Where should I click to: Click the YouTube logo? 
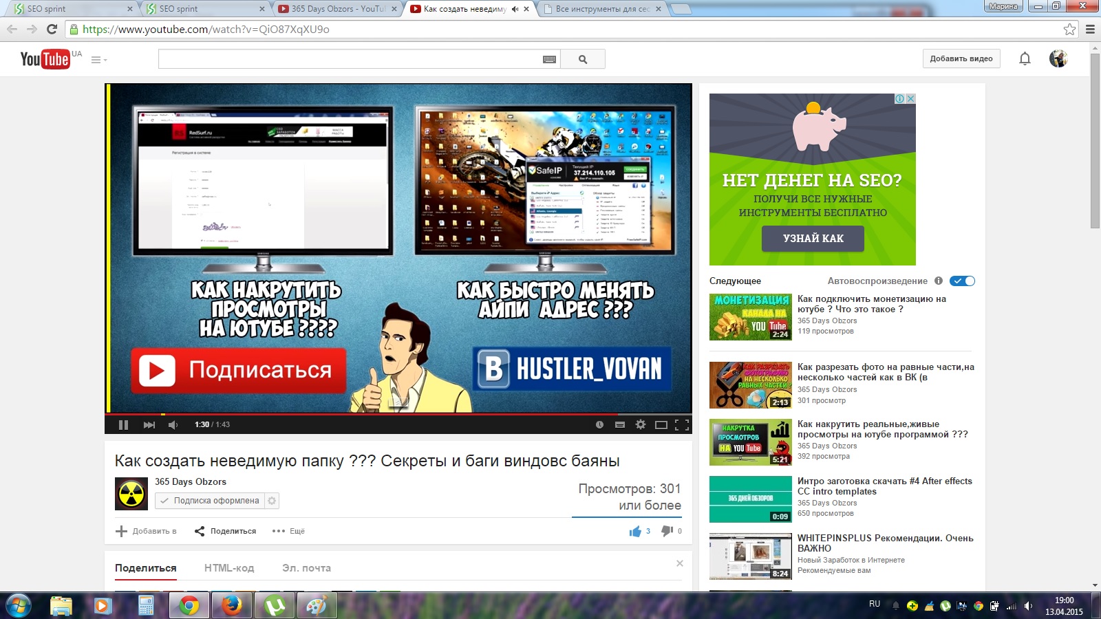click(x=45, y=59)
